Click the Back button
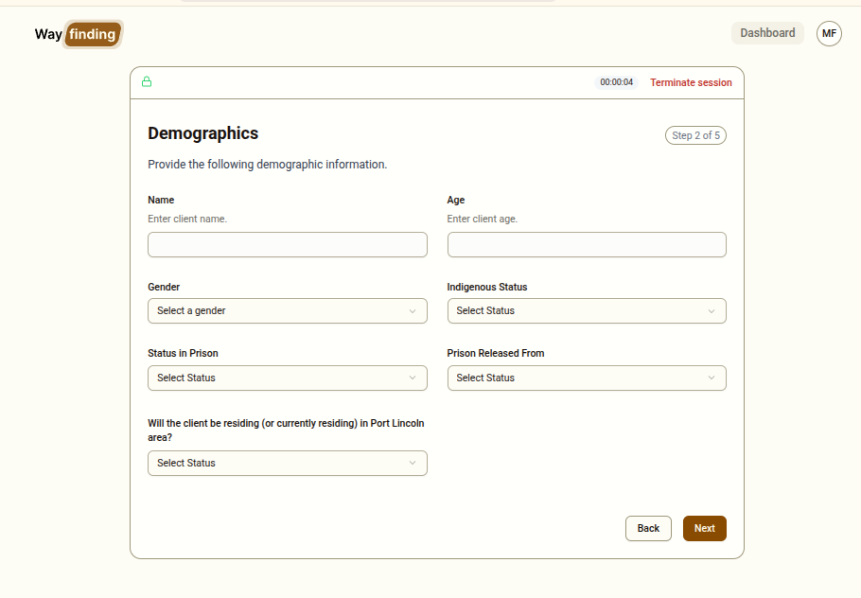Screen dimensions: 861x598 coord(648,528)
